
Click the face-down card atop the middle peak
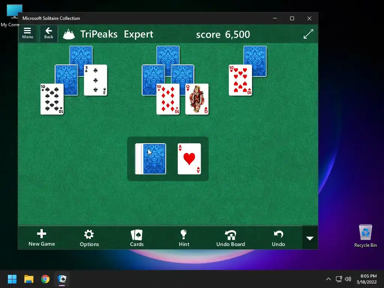[168, 55]
